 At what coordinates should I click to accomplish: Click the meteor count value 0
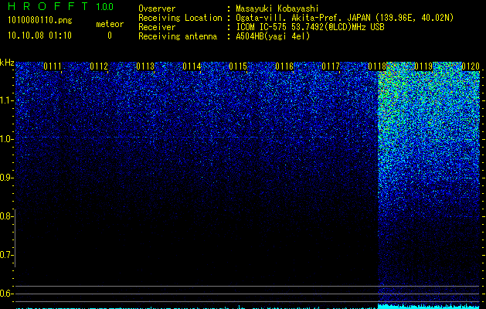click(110, 36)
